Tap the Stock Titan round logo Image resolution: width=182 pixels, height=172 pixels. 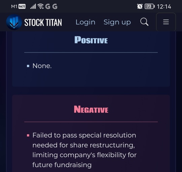pos(14,22)
